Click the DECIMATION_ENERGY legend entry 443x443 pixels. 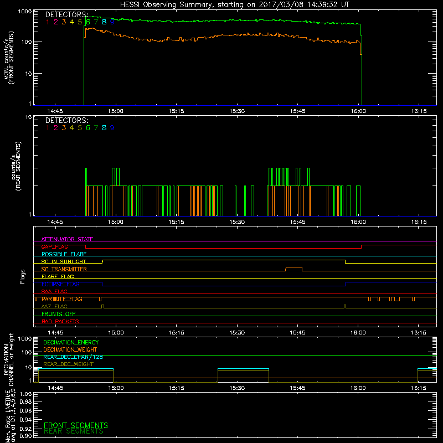(x=71, y=342)
